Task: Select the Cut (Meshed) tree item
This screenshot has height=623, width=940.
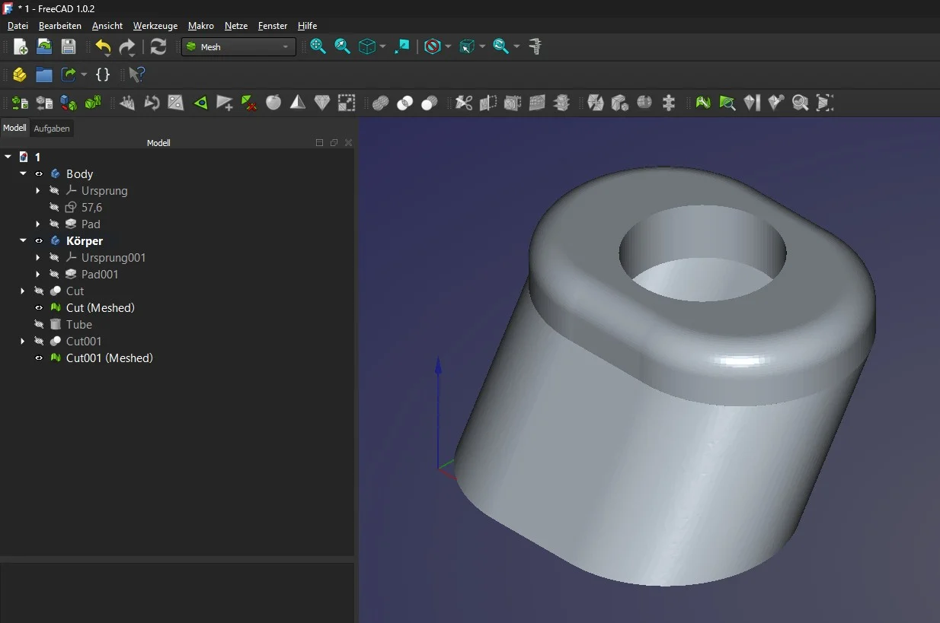Action: [101, 308]
